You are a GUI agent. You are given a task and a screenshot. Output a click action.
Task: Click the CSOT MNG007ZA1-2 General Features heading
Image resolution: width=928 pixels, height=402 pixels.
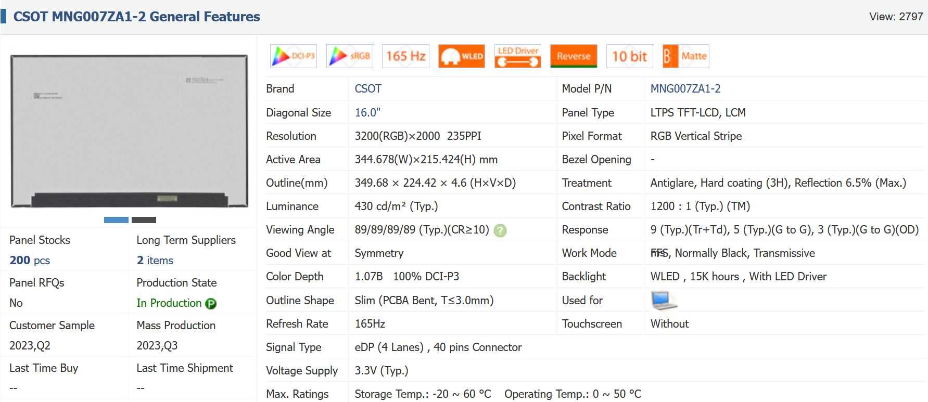136,17
